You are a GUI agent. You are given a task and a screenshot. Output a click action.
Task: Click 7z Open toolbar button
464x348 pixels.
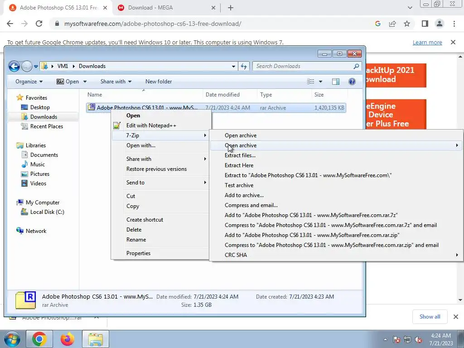click(x=68, y=82)
